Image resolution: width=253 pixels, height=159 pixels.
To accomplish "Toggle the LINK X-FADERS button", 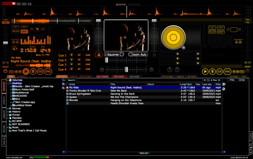I will pos(102,77).
